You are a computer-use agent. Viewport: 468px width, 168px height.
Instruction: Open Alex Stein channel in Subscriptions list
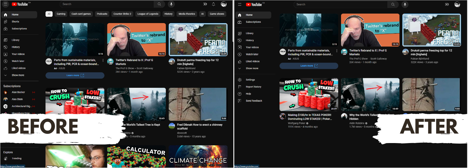(19, 99)
